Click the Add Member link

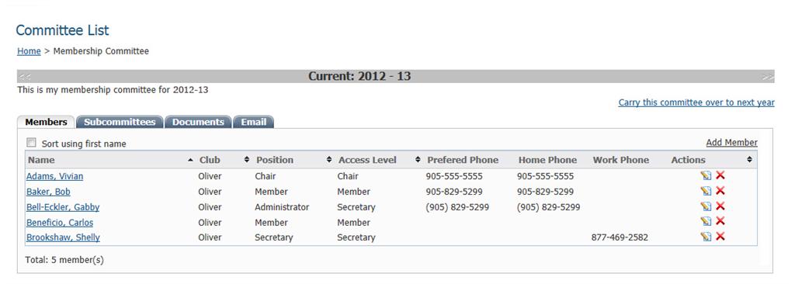click(731, 143)
